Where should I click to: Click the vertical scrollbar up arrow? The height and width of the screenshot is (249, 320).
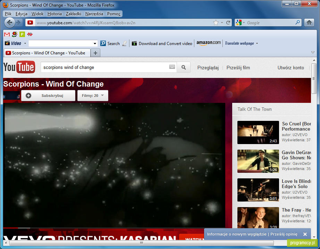[x=314, y=60]
